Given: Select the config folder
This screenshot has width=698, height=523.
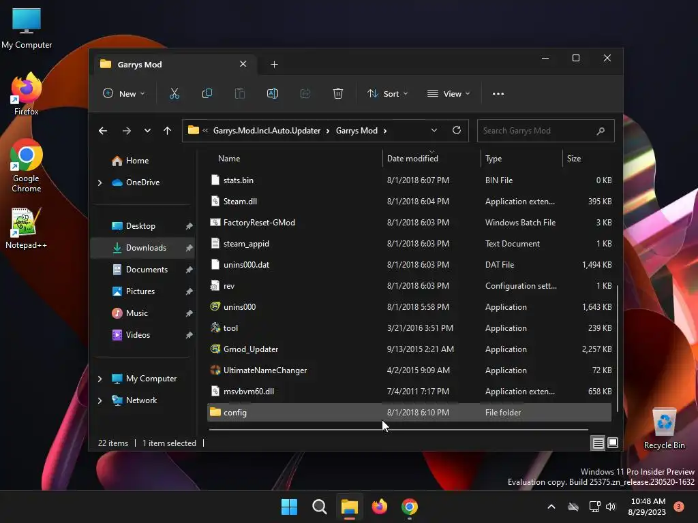Looking at the screenshot, I should (x=410, y=413).
